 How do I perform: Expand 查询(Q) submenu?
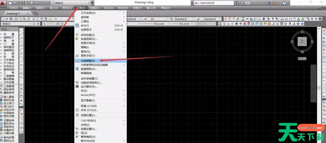point(101,52)
